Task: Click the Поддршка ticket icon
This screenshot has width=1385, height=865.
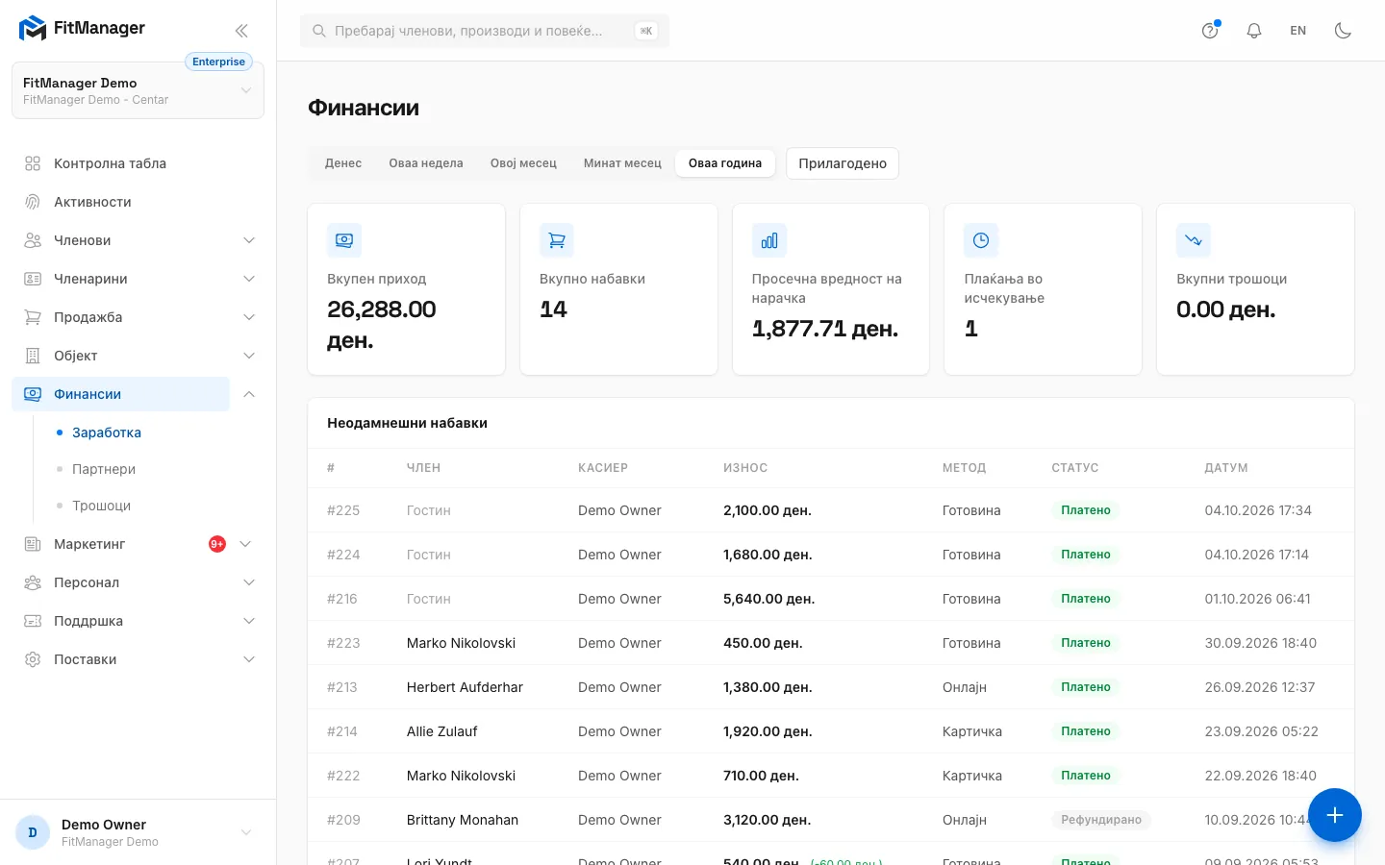Action: coord(33,621)
